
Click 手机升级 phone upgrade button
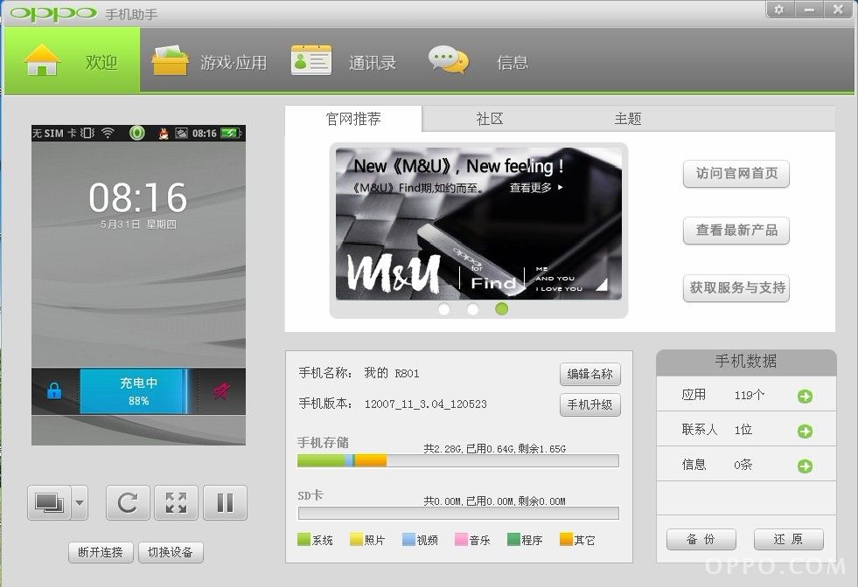[x=589, y=405]
